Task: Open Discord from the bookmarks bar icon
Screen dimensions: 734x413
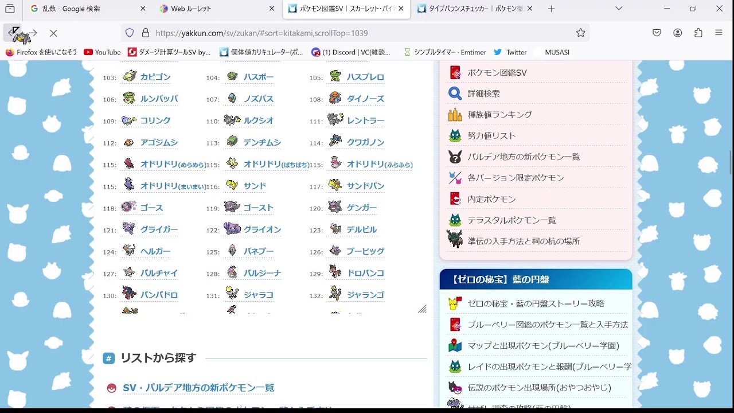Action: [x=317, y=52]
